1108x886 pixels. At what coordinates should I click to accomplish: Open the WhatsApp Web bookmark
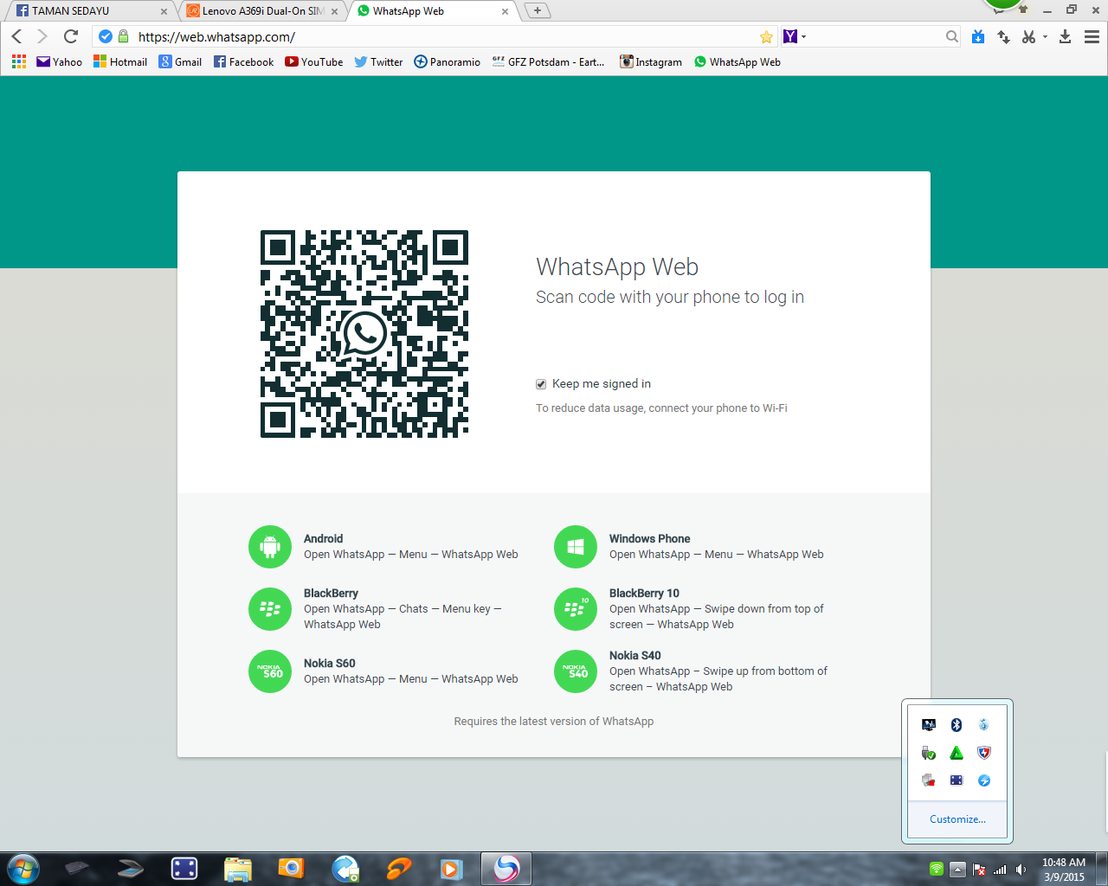click(x=738, y=61)
